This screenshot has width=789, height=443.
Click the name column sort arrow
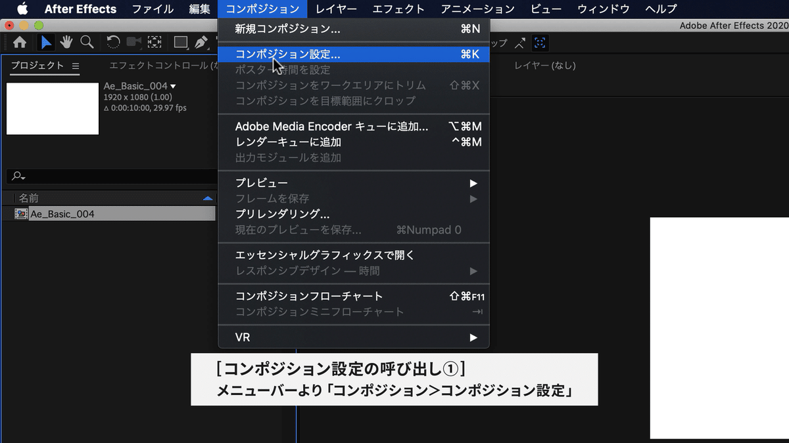click(x=208, y=198)
